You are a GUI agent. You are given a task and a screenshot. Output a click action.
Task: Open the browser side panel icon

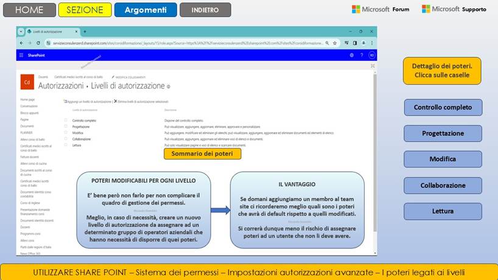click(355, 43)
